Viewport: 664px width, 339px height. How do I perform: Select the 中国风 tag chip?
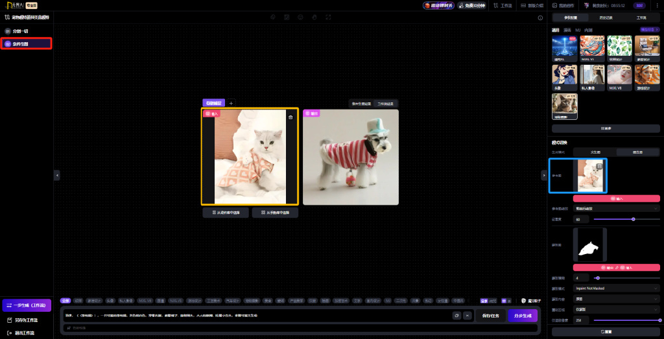pos(458,301)
